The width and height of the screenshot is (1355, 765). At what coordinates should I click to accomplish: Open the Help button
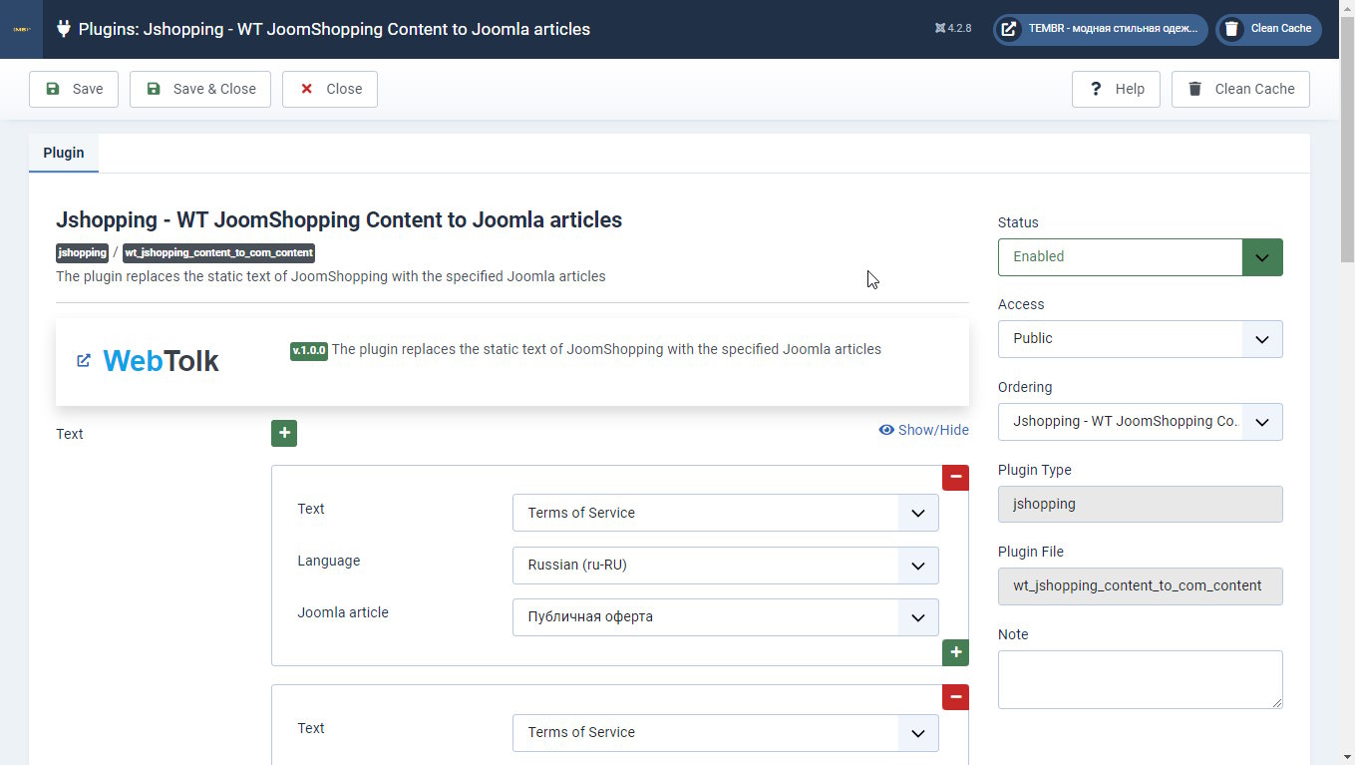(1116, 89)
